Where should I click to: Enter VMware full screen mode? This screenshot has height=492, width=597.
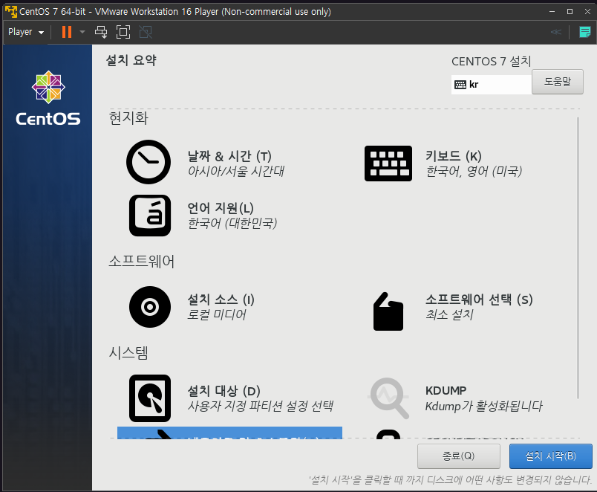123,32
